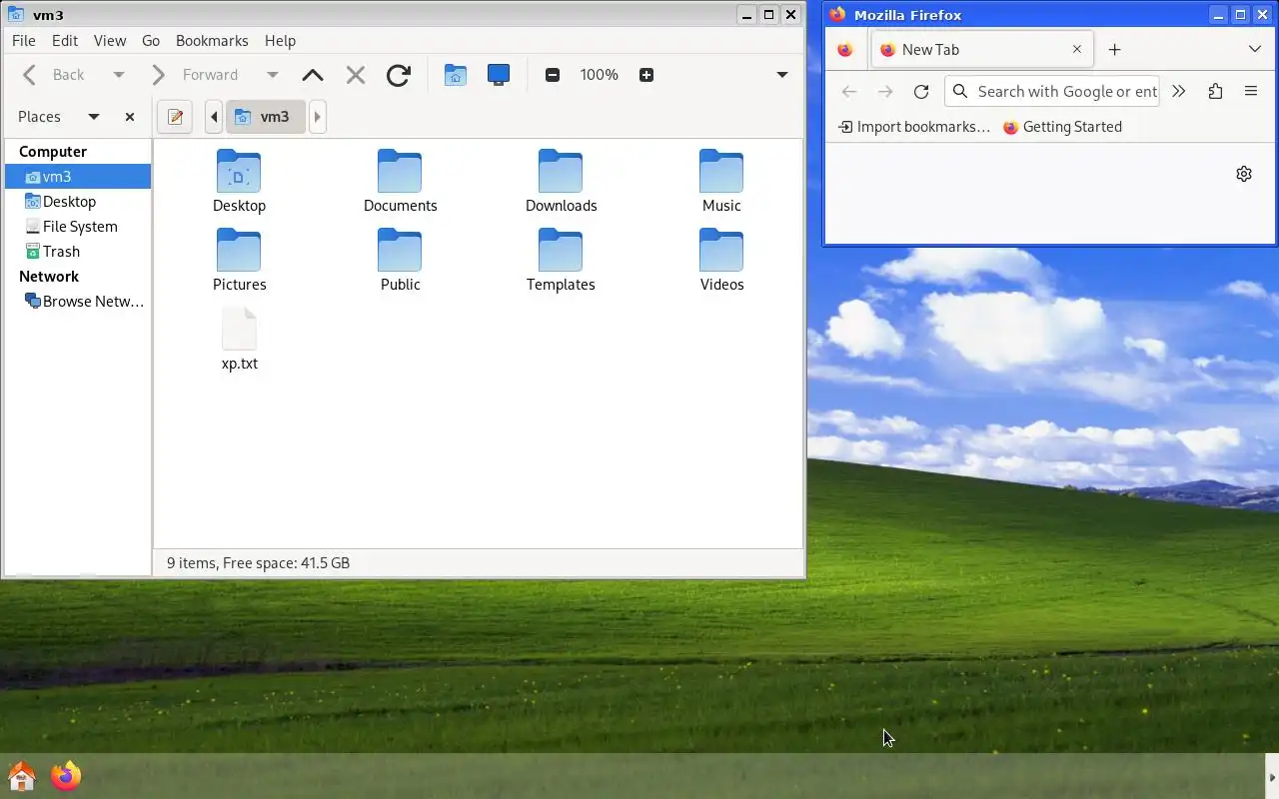Screen dimensions: 1279x799
Task: Open the Firefox hamburger application menu
Action: 1251,92
